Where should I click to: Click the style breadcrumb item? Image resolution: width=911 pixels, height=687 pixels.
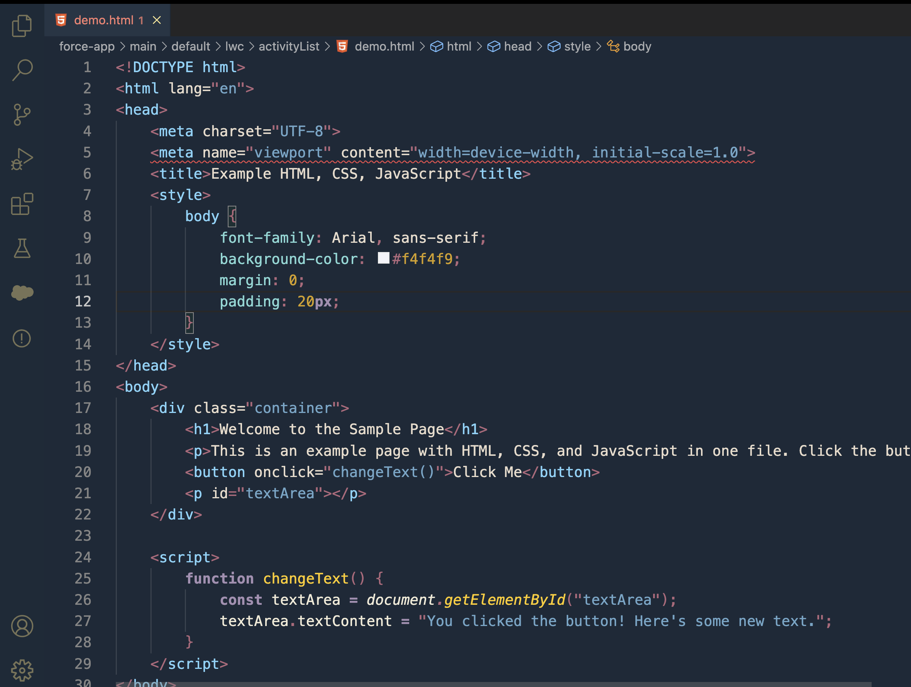coord(577,47)
